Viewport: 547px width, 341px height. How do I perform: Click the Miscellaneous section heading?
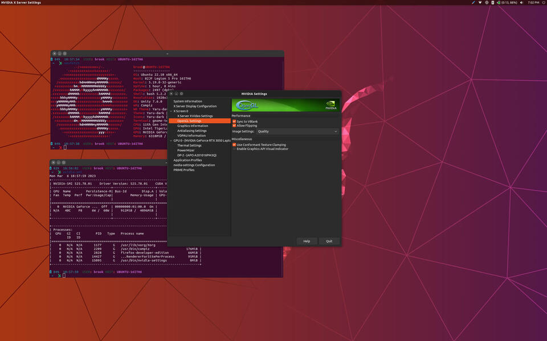point(242,139)
